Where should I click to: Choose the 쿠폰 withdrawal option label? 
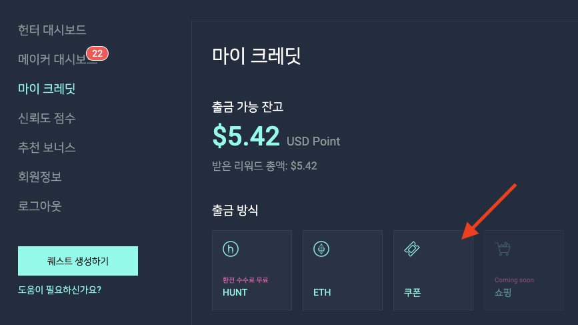coord(412,292)
